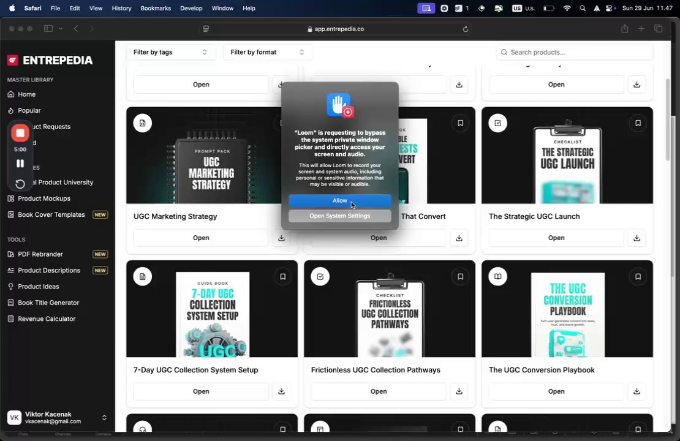Open Frictionless UGC Collection Pathways
The width and height of the screenshot is (680, 441).
(x=379, y=391)
